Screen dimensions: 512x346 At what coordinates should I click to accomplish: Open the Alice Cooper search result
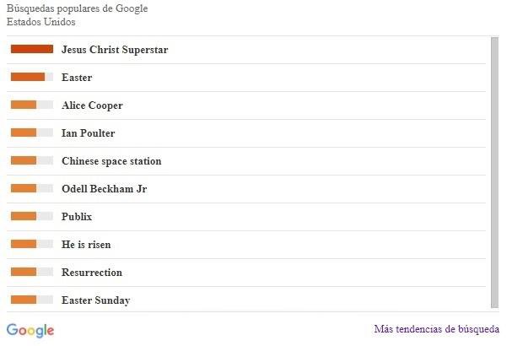pos(92,105)
